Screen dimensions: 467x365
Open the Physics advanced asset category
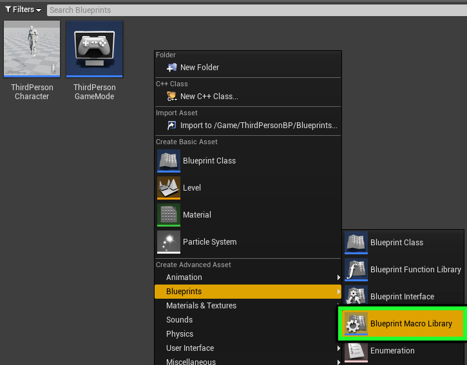(x=180, y=334)
